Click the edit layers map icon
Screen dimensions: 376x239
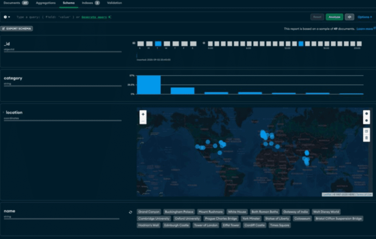click(x=366, y=131)
